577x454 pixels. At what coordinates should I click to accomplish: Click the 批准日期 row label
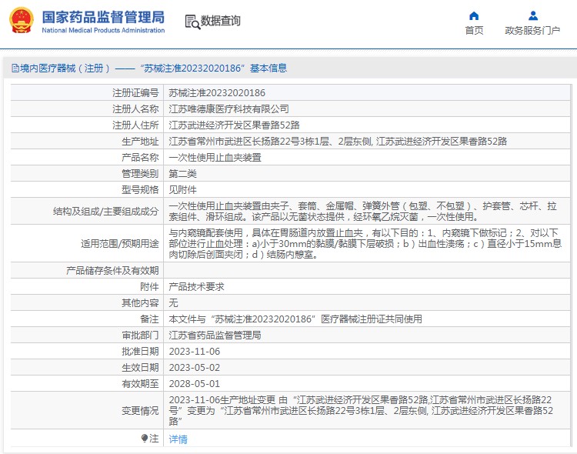140,352
